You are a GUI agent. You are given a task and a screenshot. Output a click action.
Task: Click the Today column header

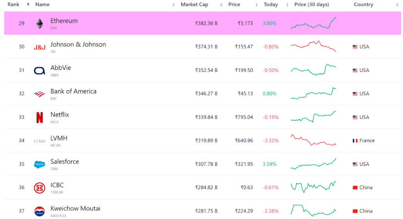[271, 5]
